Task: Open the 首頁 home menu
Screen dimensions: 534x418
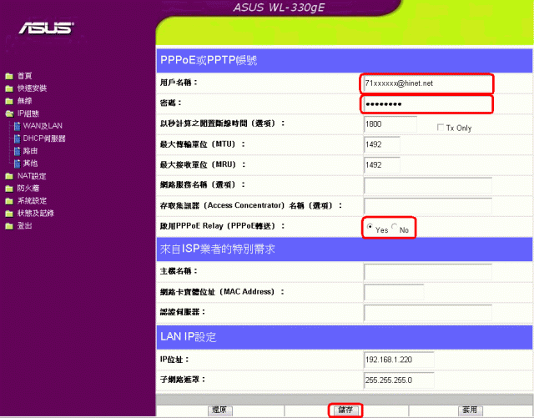Action: [x=24, y=76]
